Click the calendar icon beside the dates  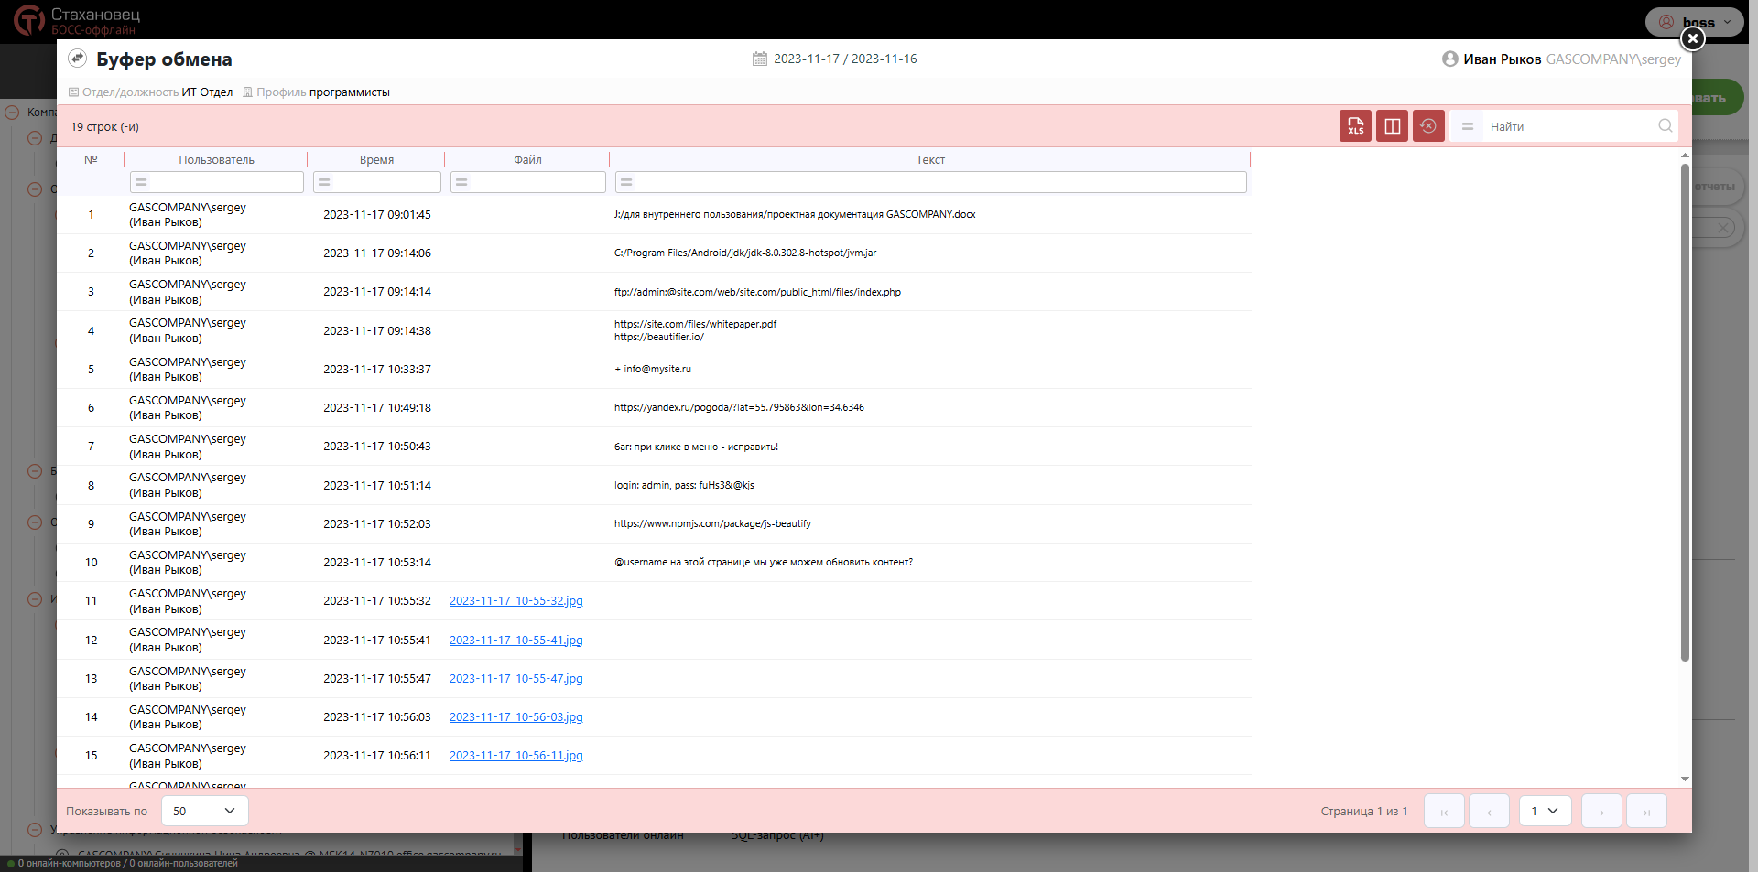(760, 59)
